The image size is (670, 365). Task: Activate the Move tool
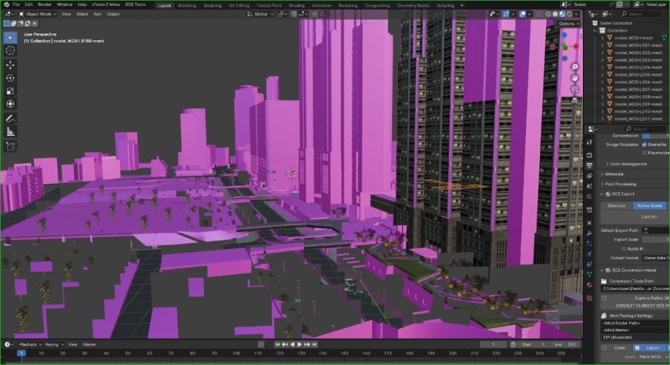pyautogui.click(x=10, y=65)
